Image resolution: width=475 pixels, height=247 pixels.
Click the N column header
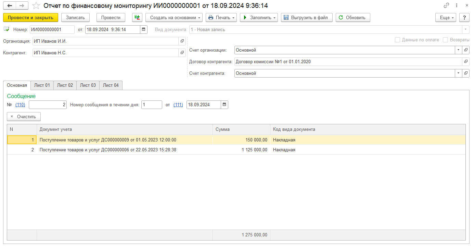(22, 129)
